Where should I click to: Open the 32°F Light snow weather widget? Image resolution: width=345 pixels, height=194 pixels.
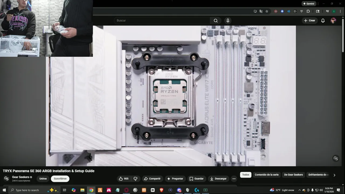click(282, 190)
